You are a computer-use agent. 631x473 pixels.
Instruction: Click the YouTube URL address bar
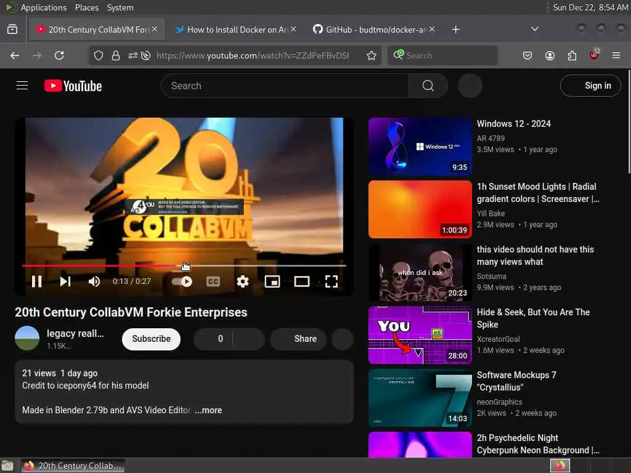tap(253, 55)
